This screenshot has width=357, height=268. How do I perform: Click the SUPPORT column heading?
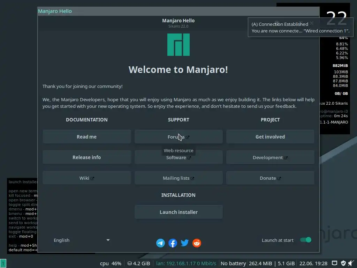tap(178, 120)
